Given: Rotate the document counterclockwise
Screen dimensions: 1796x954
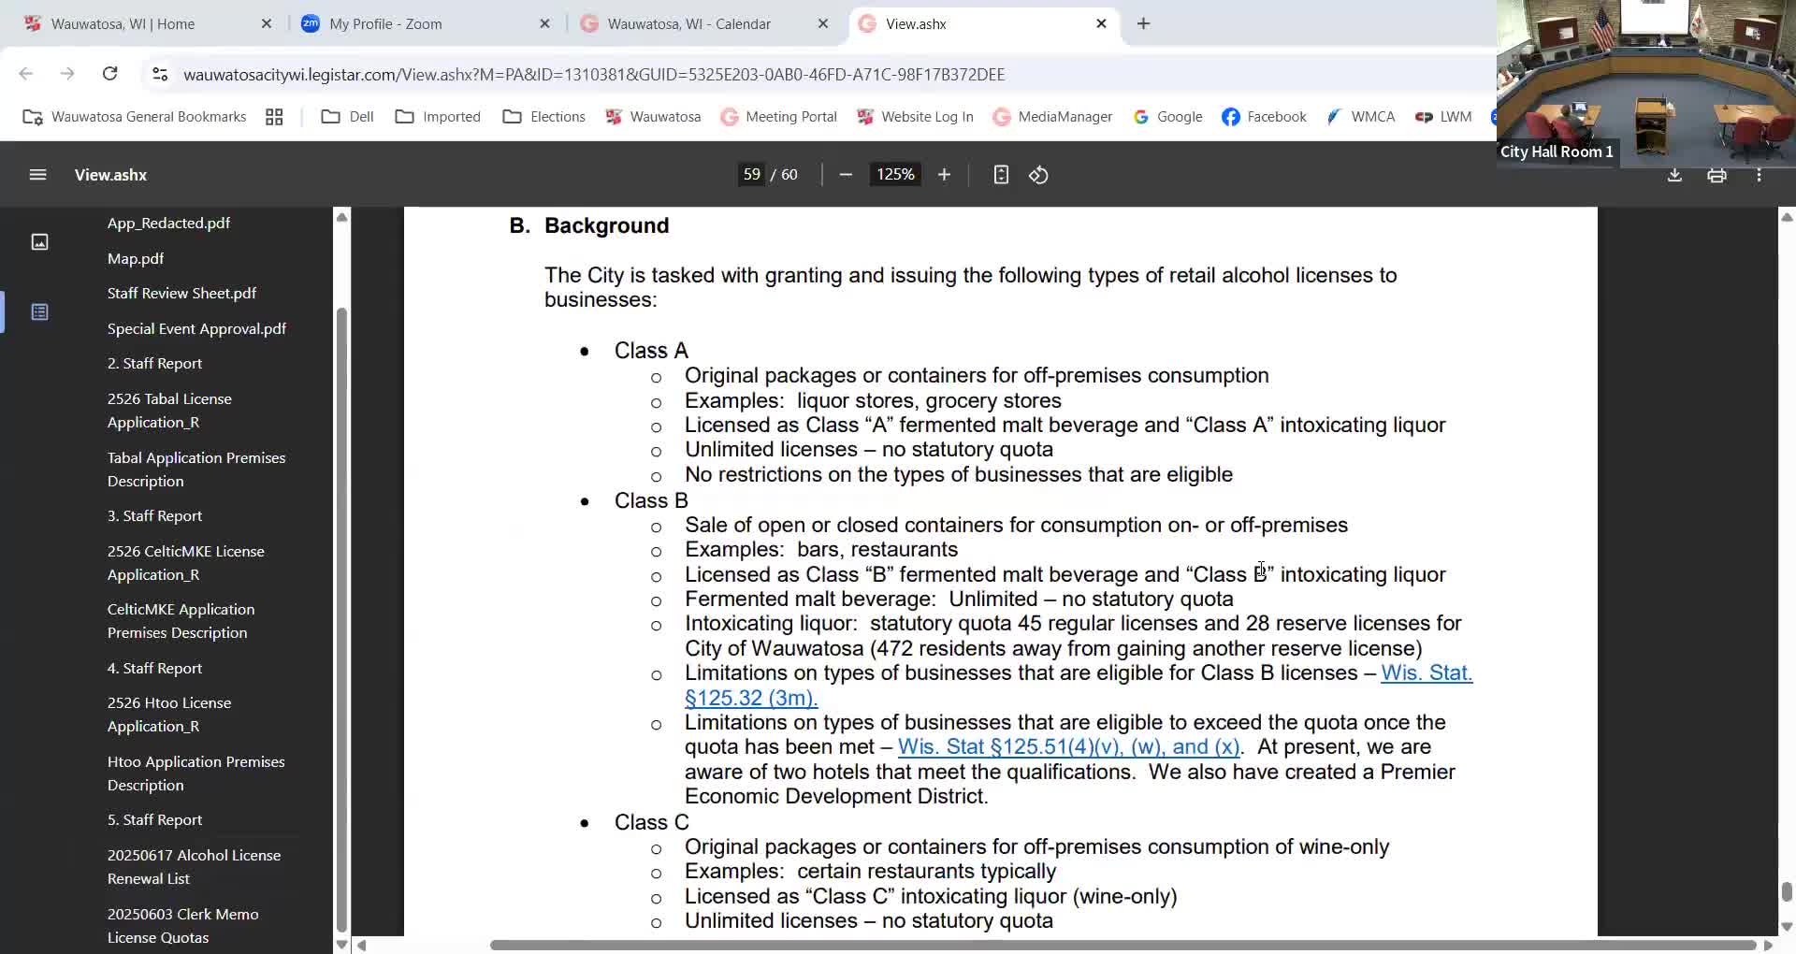Looking at the screenshot, I should (x=1038, y=175).
